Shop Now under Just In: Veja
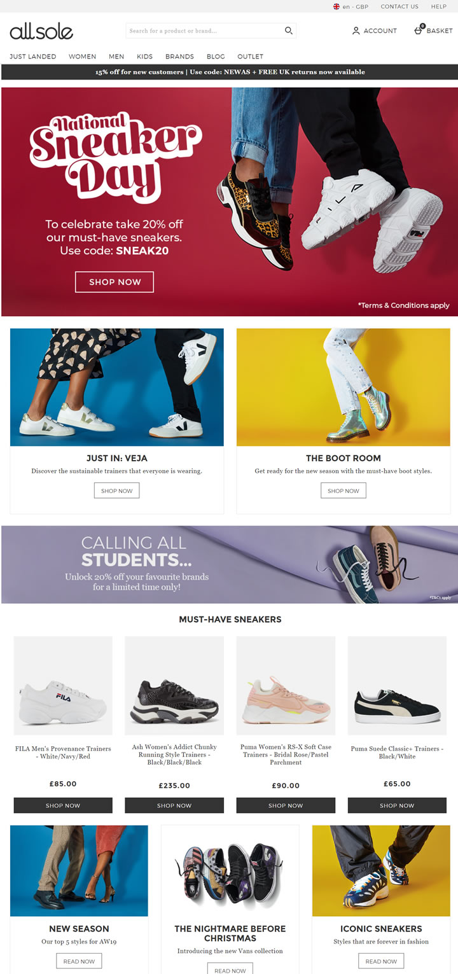The width and height of the screenshot is (458, 974). [117, 490]
